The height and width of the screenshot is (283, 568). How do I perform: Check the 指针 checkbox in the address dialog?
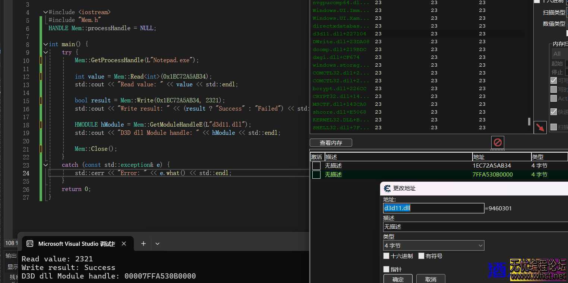(x=386, y=269)
